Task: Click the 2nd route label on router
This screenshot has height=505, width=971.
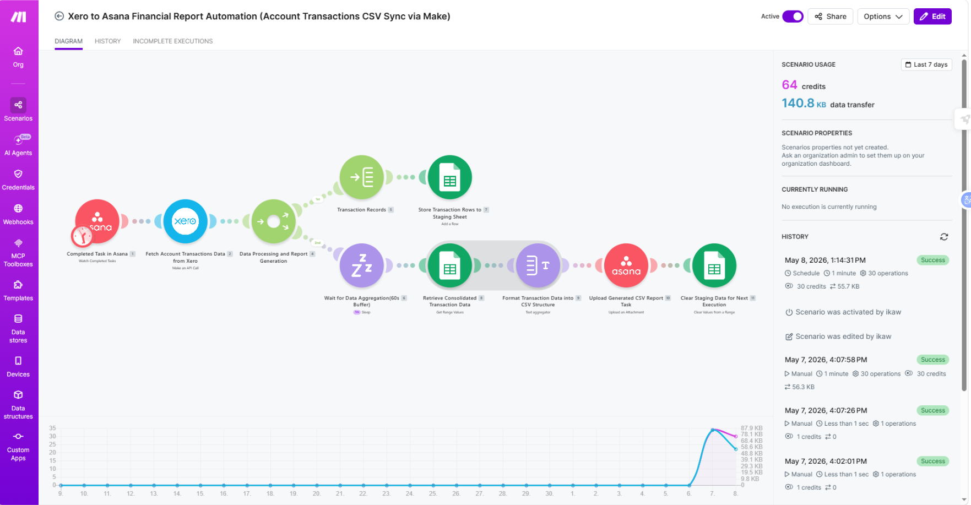Action: (x=318, y=243)
